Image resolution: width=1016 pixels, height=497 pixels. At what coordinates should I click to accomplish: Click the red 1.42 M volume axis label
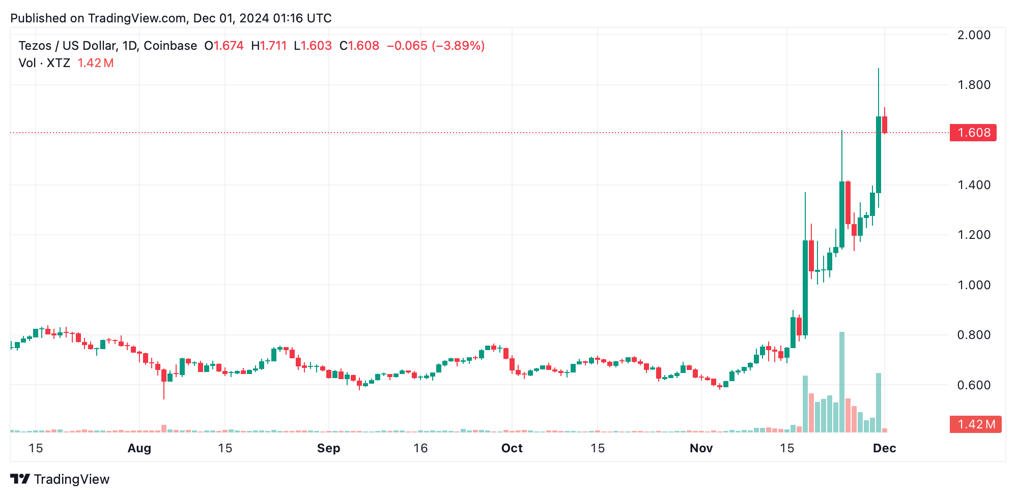[x=975, y=424]
